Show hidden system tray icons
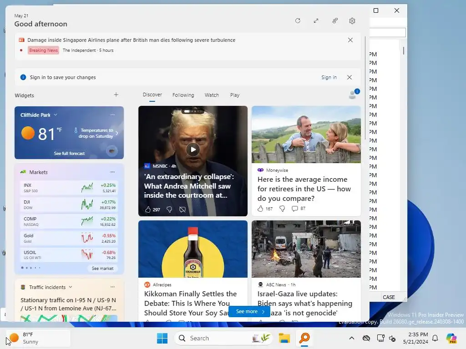The image size is (466, 349). (352, 338)
